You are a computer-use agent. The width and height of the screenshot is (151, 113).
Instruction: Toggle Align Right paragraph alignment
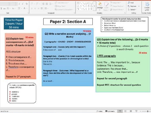38,8
